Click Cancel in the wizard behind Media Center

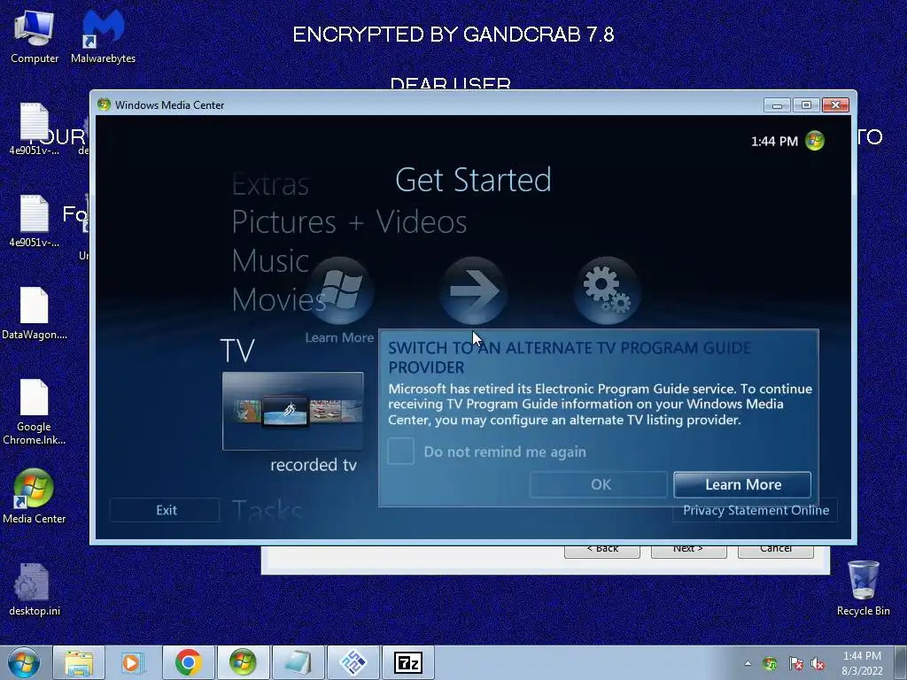(776, 551)
